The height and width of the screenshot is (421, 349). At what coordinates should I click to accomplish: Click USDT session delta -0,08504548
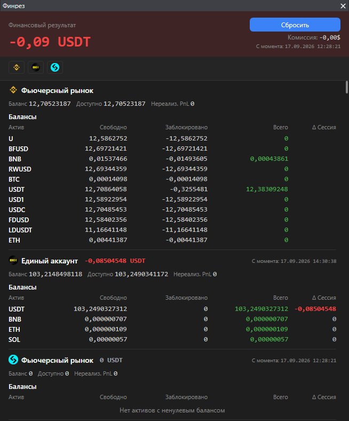[x=315, y=309]
